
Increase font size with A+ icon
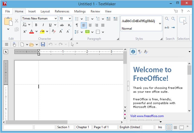click(61, 31)
